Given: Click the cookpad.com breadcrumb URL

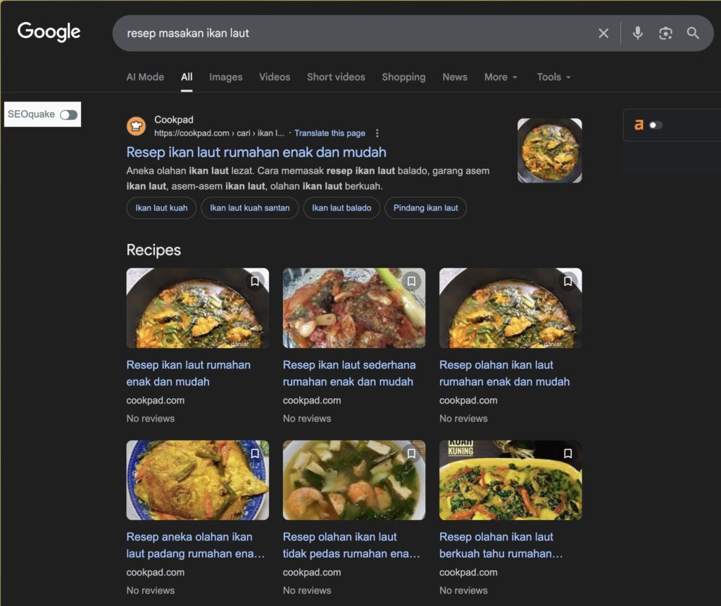Looking at the screenshot, I should click(219, 133).
